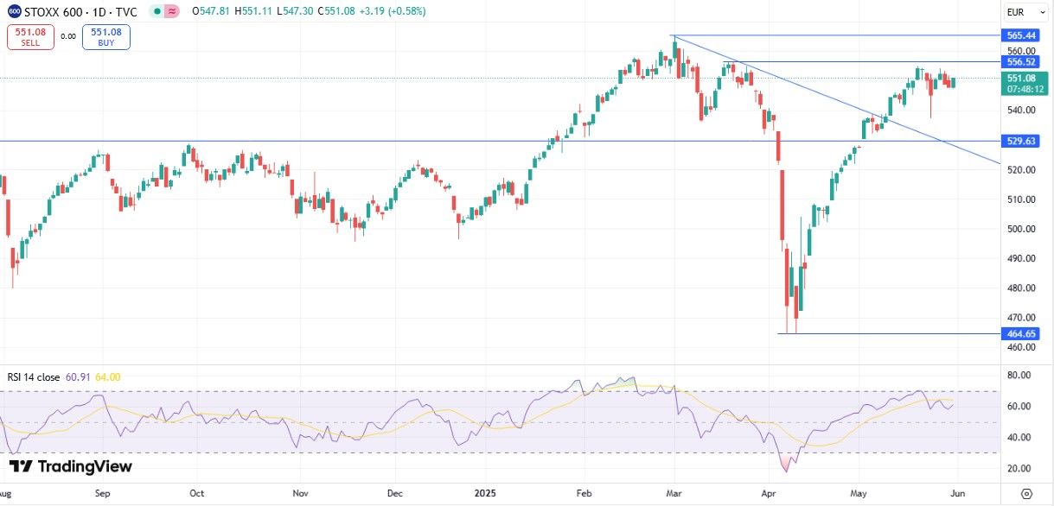1054x506 pixels.
Task: Click the STOXX 600 symbol logo icon
Action: click(15, 11)
